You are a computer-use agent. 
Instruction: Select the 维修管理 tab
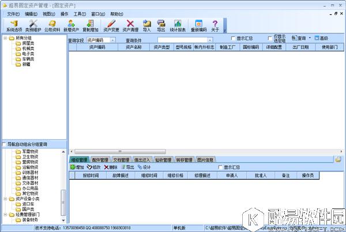click(x=79, y=159)
